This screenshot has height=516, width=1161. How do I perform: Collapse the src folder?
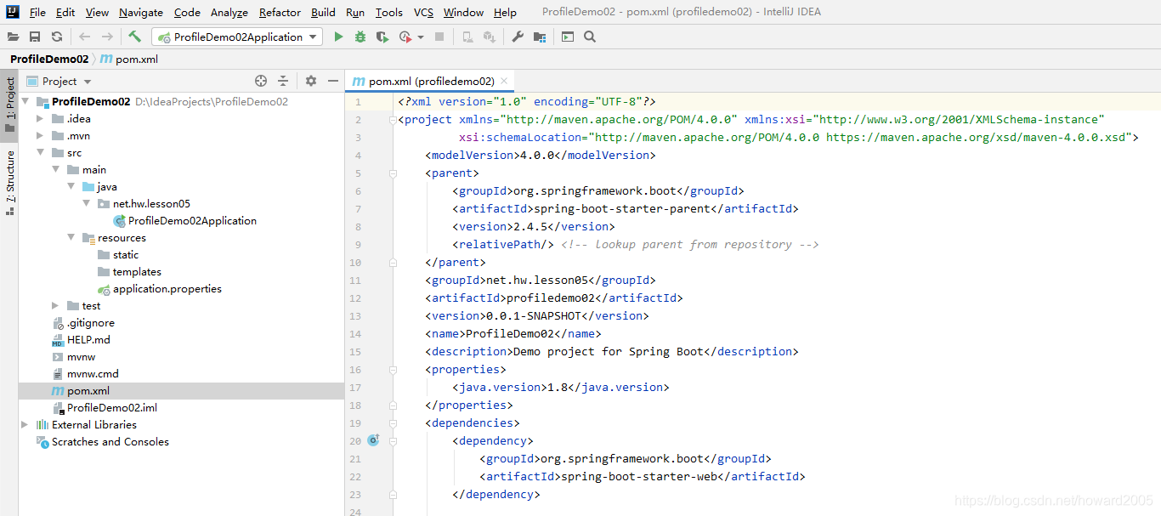[x=40, y=152]
